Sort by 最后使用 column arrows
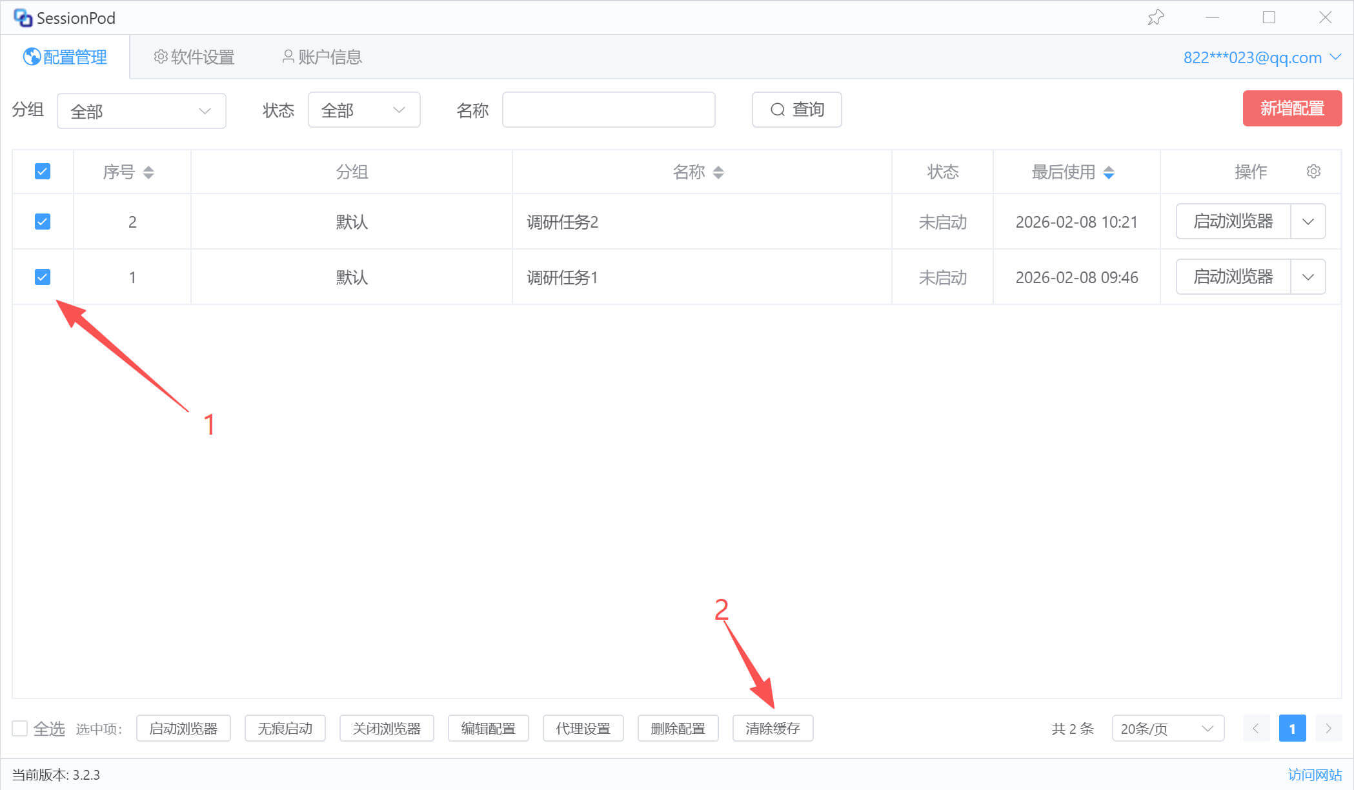Screen dimensions: 1354x790 pos(1109,172)
